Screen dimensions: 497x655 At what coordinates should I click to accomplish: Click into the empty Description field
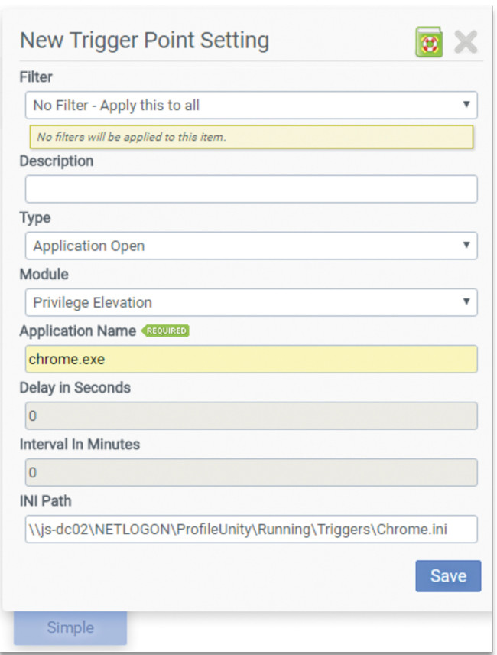251,189
